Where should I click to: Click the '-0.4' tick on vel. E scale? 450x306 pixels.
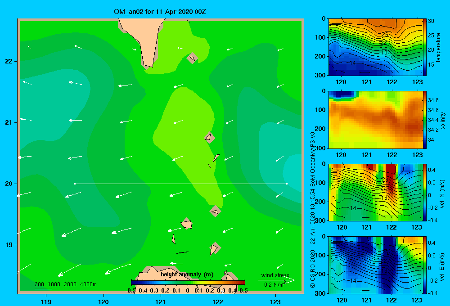point(433,293)
